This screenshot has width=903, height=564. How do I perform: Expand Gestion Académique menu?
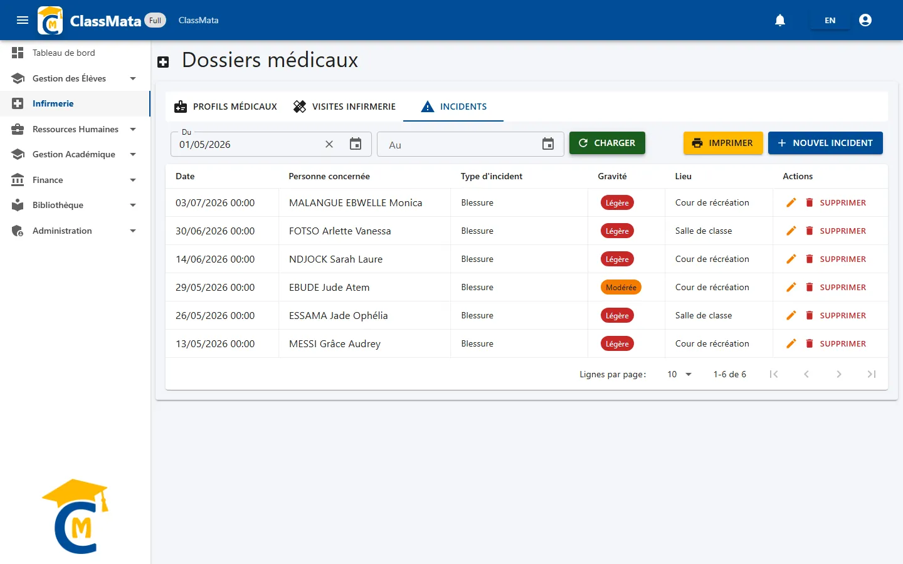pyautogui.click(x=75, y=154)
